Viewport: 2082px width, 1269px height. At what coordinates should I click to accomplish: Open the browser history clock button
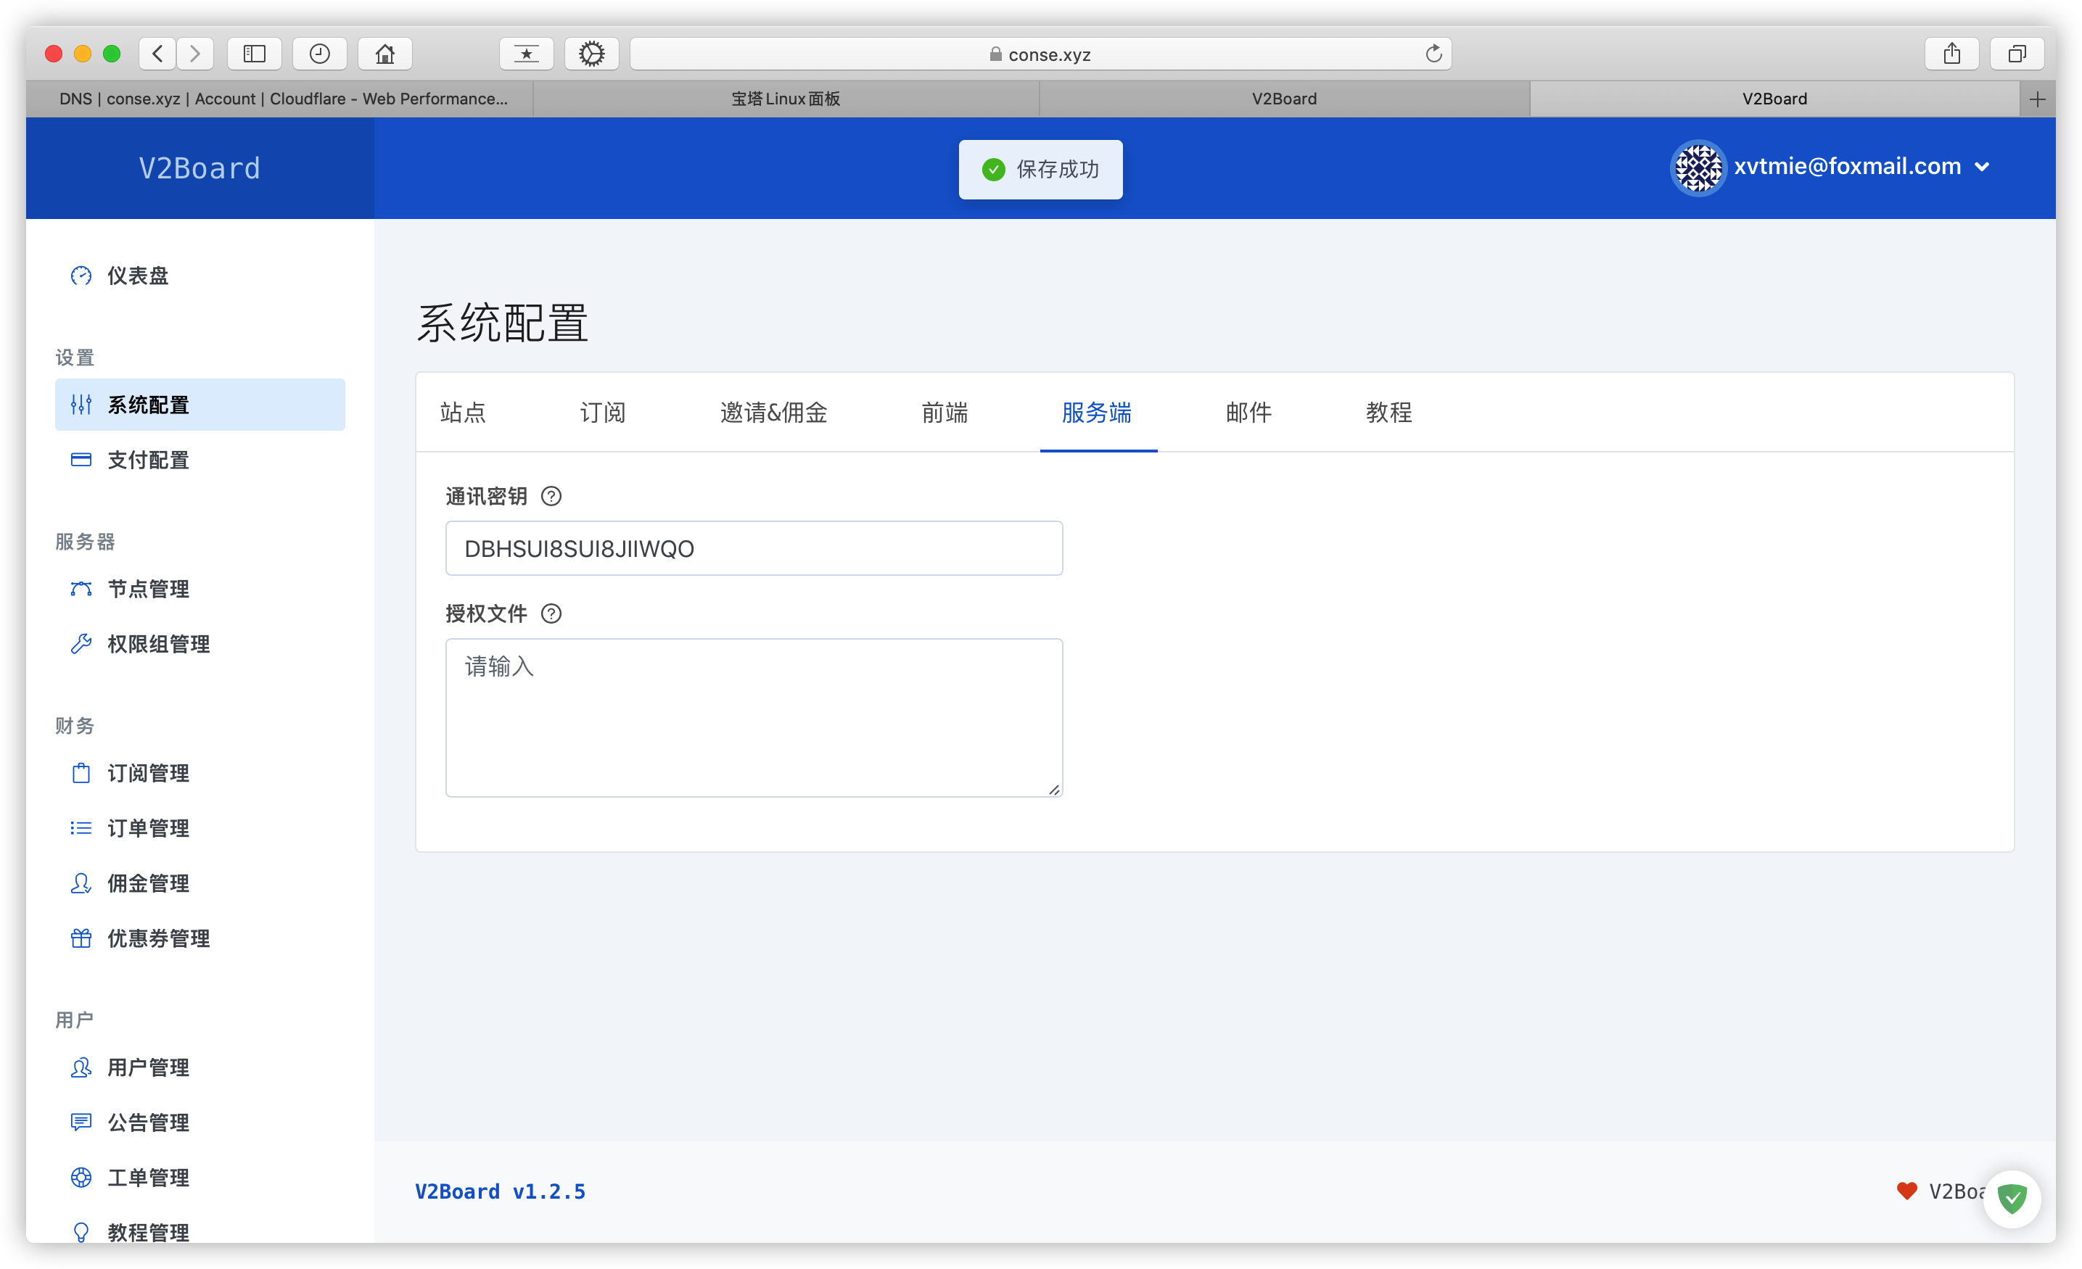[x=319, y=54]
